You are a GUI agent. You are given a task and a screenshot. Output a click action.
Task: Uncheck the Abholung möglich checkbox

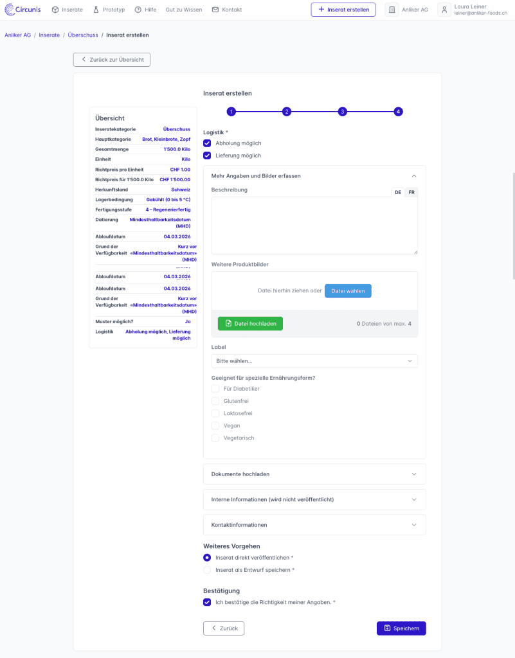(x=207, y=143)
